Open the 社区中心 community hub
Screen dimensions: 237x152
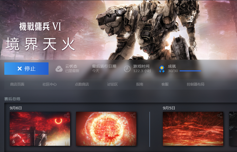50,84
